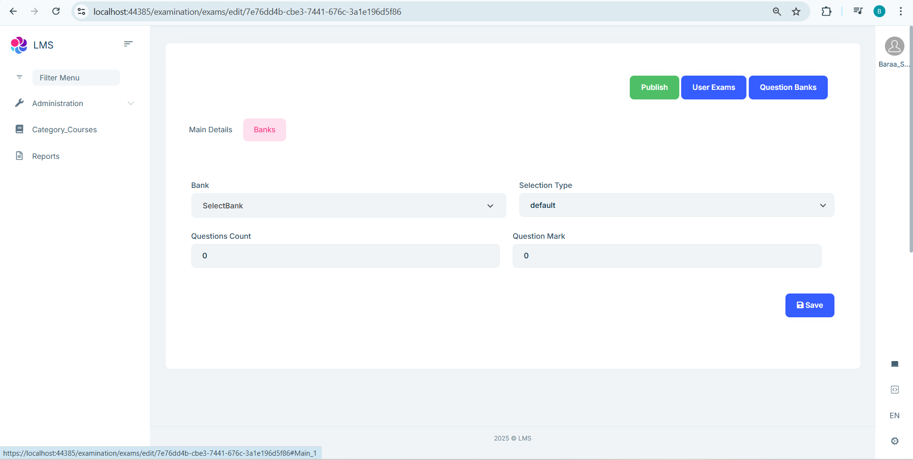
Task: Select the Banks tab
Action: 265,130
